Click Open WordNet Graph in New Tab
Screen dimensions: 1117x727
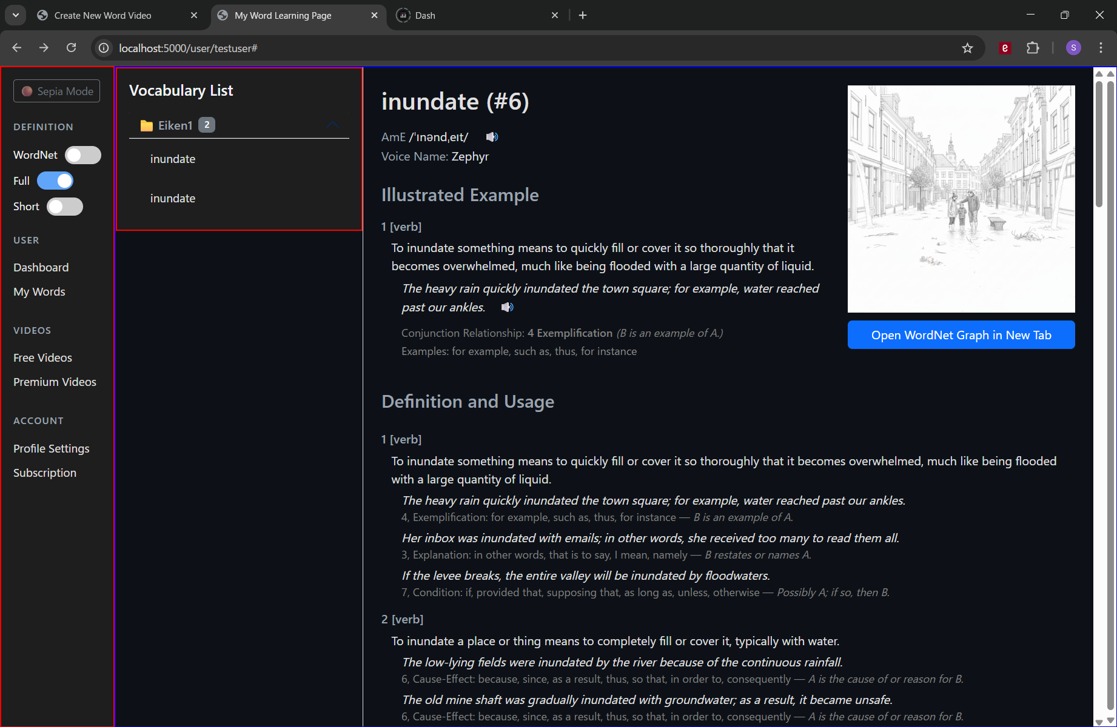(961, 335)
